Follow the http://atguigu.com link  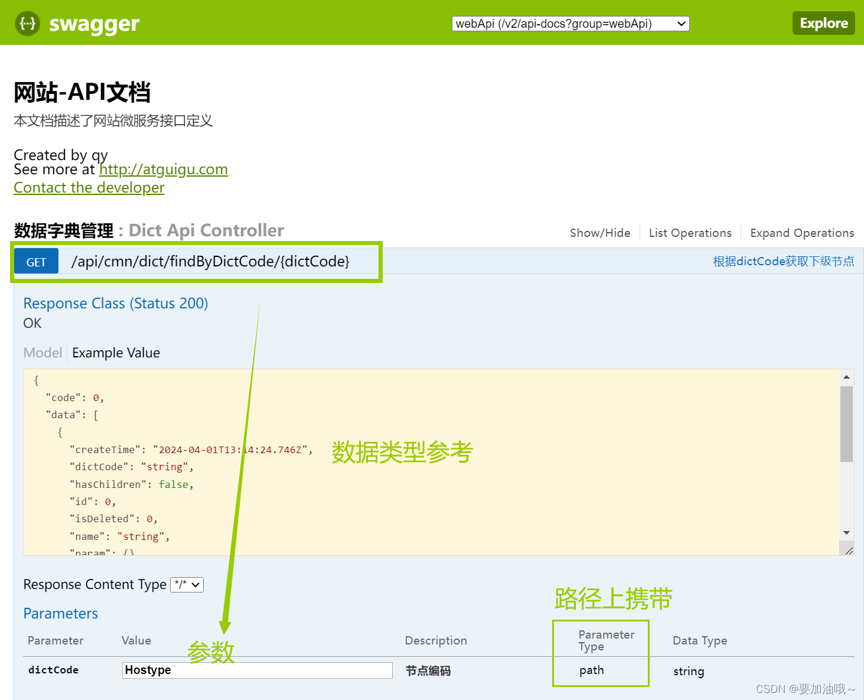coord(163,170)
